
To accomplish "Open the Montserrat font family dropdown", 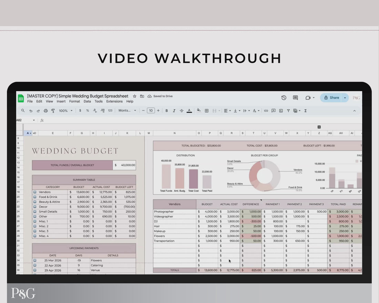I will 127,111.
